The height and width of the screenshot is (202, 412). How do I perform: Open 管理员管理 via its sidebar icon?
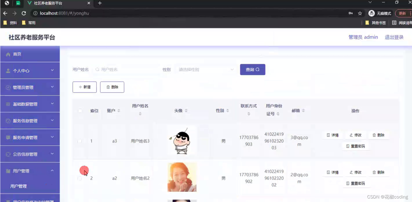7,87
